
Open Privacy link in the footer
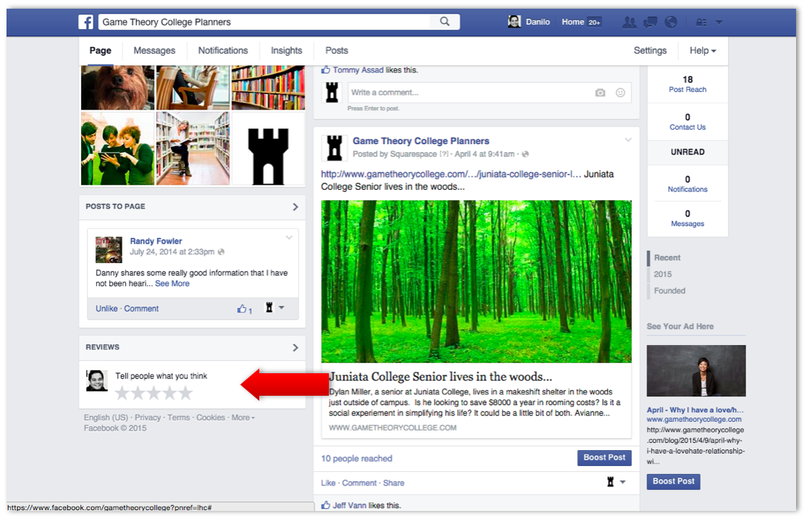148,417
